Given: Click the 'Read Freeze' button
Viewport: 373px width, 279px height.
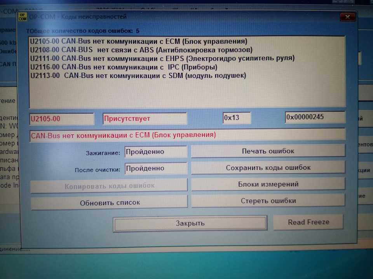Looking at the screenshot, I should click(309, 222).
